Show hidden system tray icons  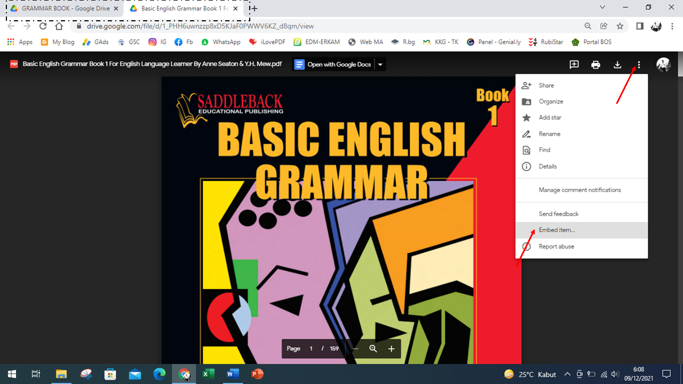pos(567,374)
